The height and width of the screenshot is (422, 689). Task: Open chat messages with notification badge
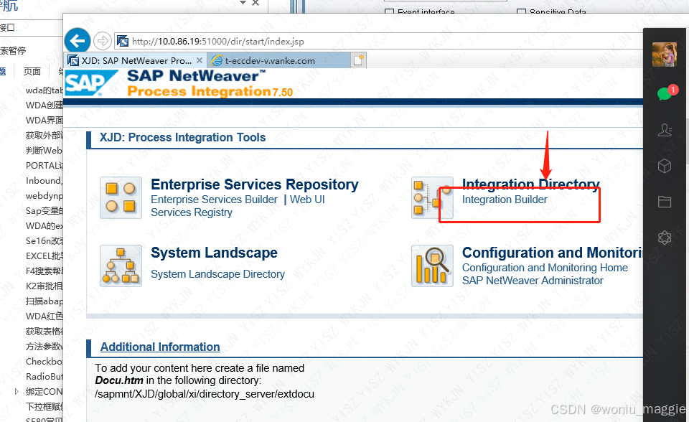pos(666,93)
